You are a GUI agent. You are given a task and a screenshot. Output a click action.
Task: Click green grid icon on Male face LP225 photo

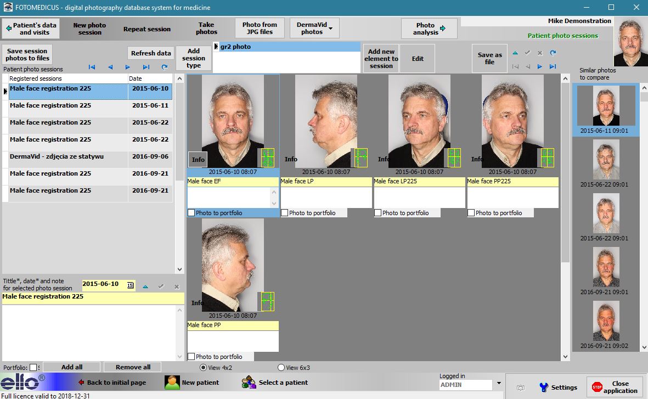pos(454,158)
